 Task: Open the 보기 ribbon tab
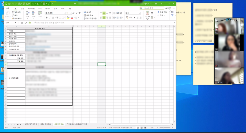click(x=63, y=8)
